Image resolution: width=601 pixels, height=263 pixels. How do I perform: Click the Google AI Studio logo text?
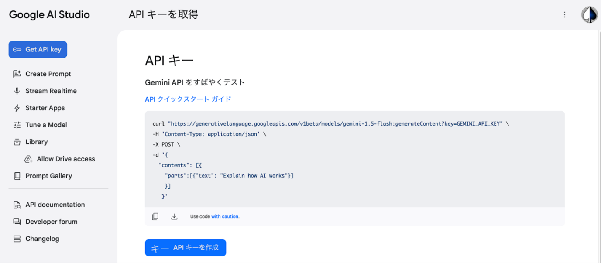49,14
